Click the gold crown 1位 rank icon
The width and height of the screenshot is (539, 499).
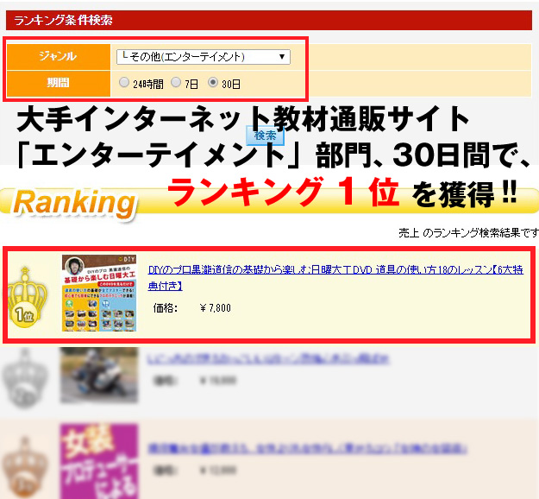(x=27, y=297)
